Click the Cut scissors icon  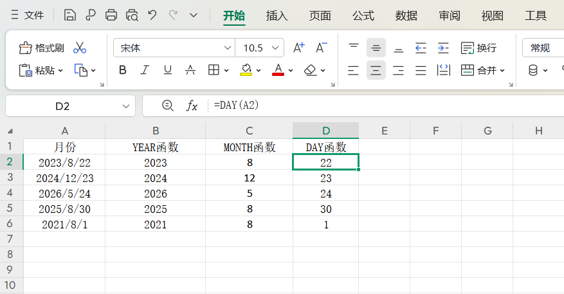(x=80, y=48)
